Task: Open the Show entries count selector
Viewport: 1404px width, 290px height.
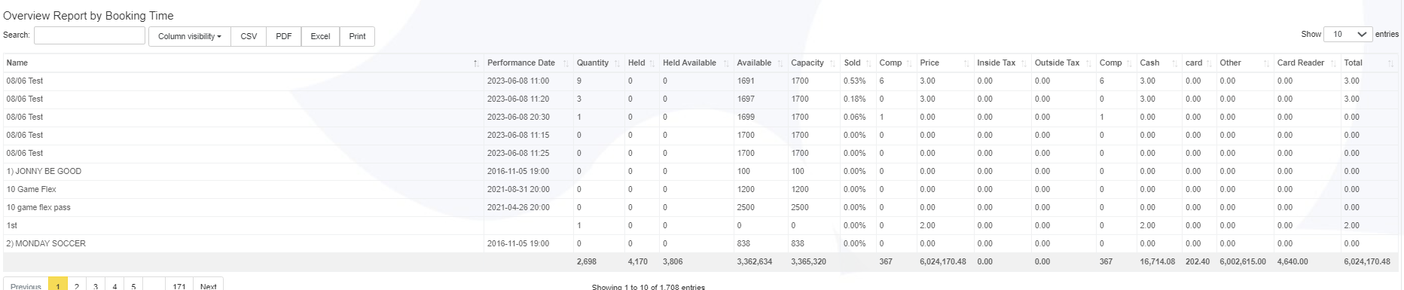Action: [1349, 35]
